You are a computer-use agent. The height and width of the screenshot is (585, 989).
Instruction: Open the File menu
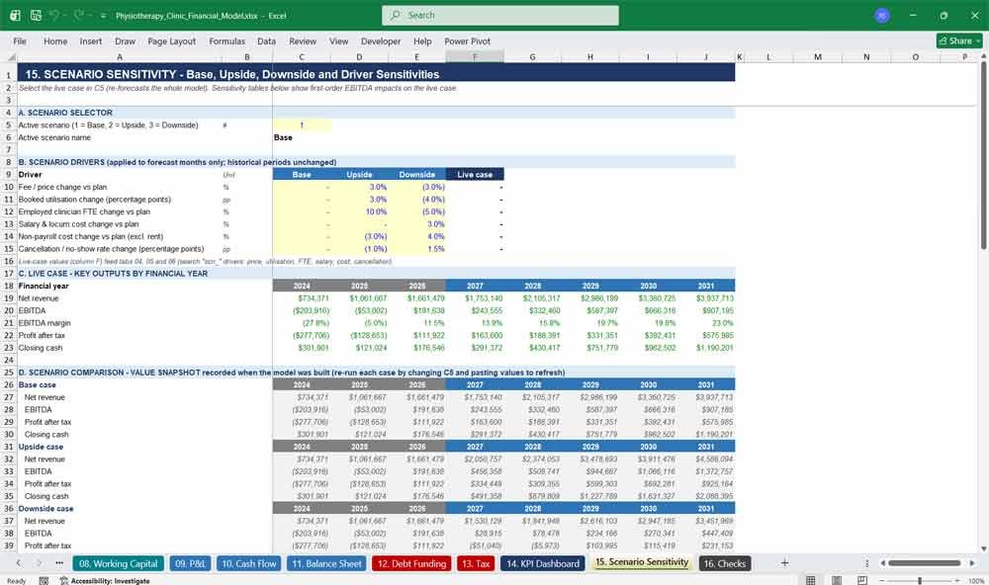pyautogui.click(x=20, y=41)
